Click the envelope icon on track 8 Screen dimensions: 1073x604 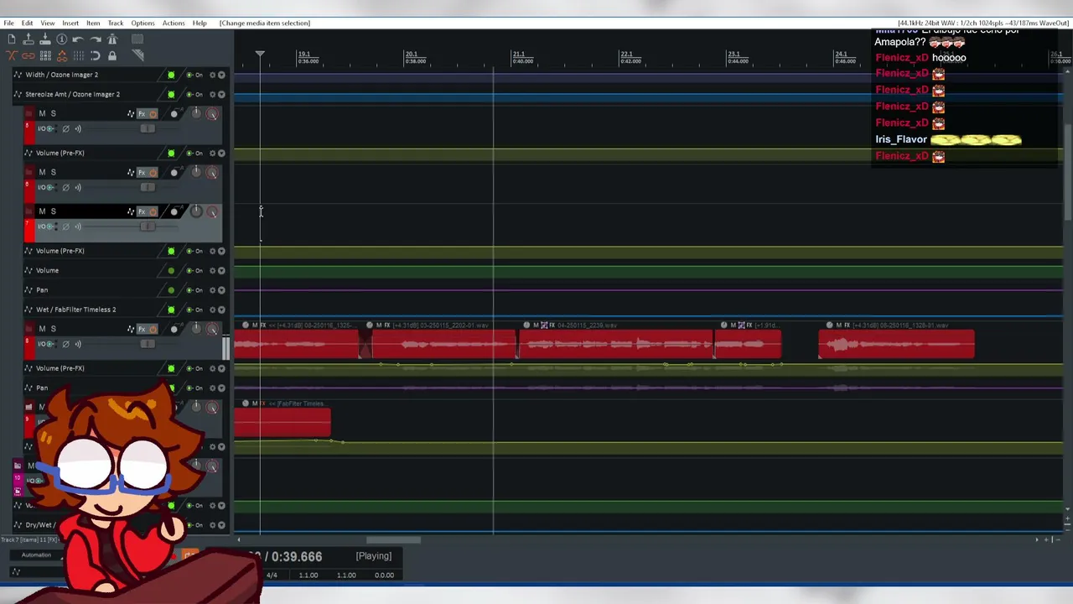tap(131, 329)
